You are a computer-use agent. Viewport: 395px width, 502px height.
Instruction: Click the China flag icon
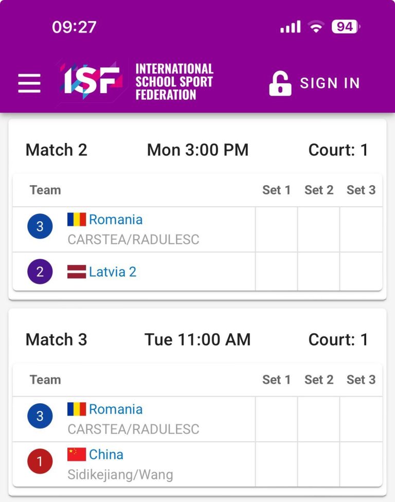[77, 454]
